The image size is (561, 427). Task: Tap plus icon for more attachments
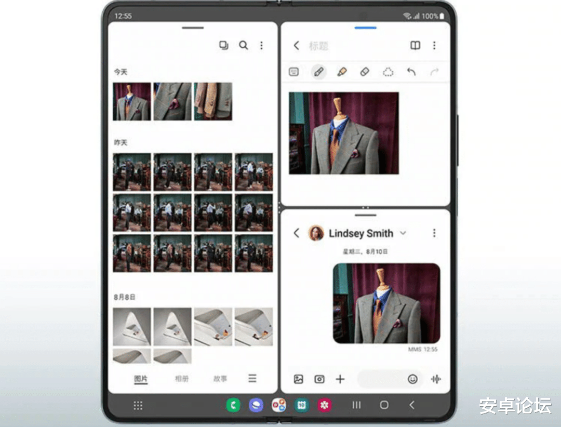340,379
